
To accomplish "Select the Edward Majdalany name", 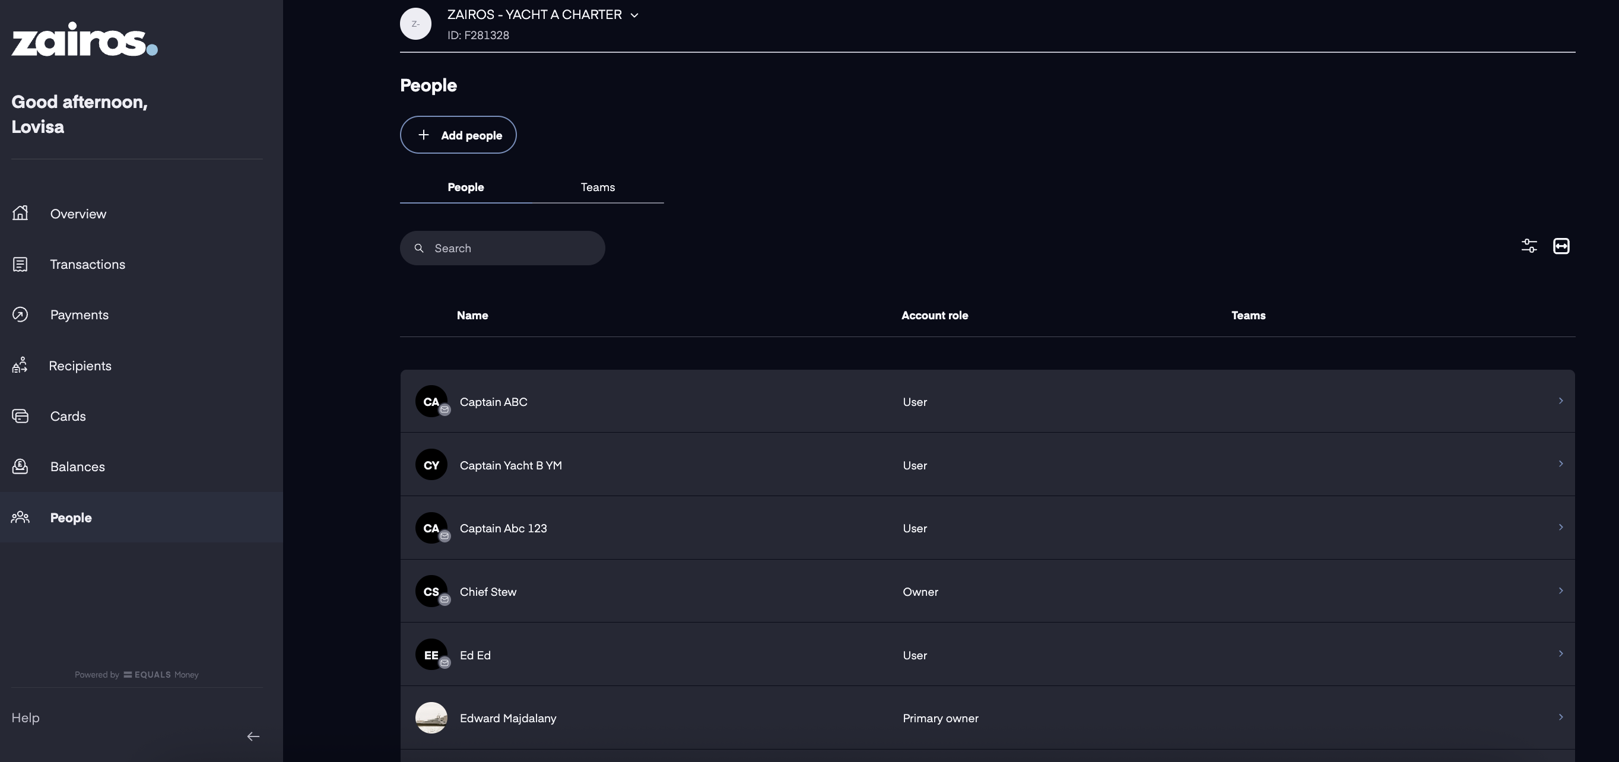I will point(508,718).
